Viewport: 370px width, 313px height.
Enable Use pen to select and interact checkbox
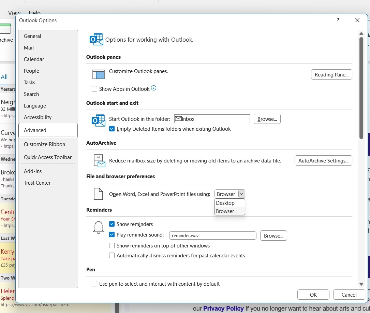point(94,284)
